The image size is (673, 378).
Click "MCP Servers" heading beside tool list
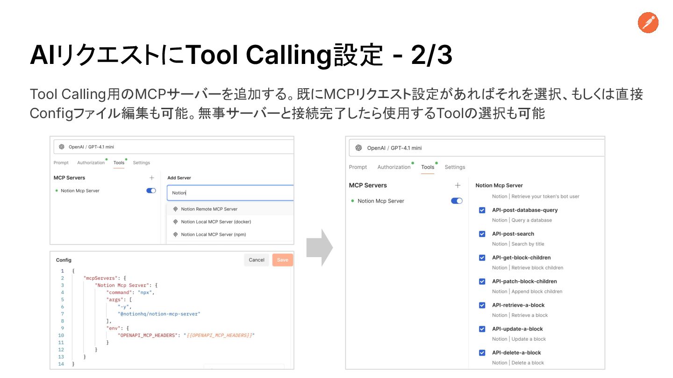coord(368,185)
